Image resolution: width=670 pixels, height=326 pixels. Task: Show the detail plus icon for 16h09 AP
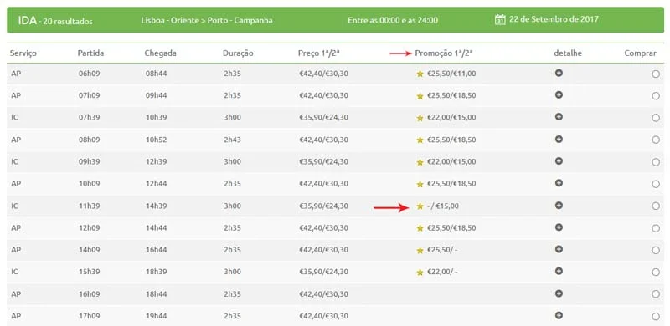click(x=559, y=293)
